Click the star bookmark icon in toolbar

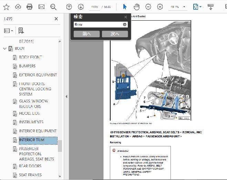[6, 7]
